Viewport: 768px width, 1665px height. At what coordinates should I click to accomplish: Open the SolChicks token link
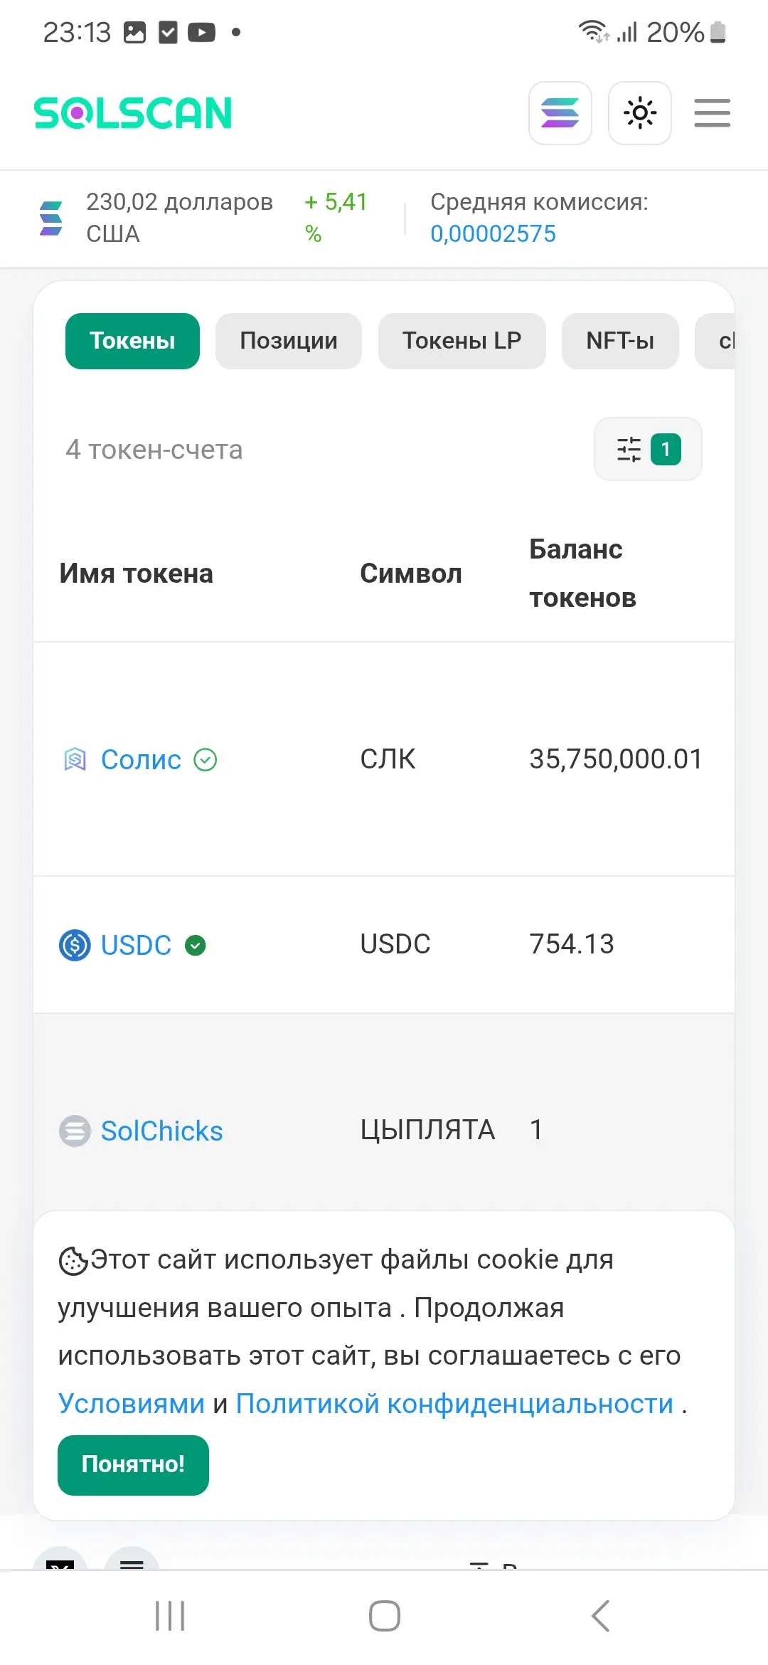click(161, 1131)
